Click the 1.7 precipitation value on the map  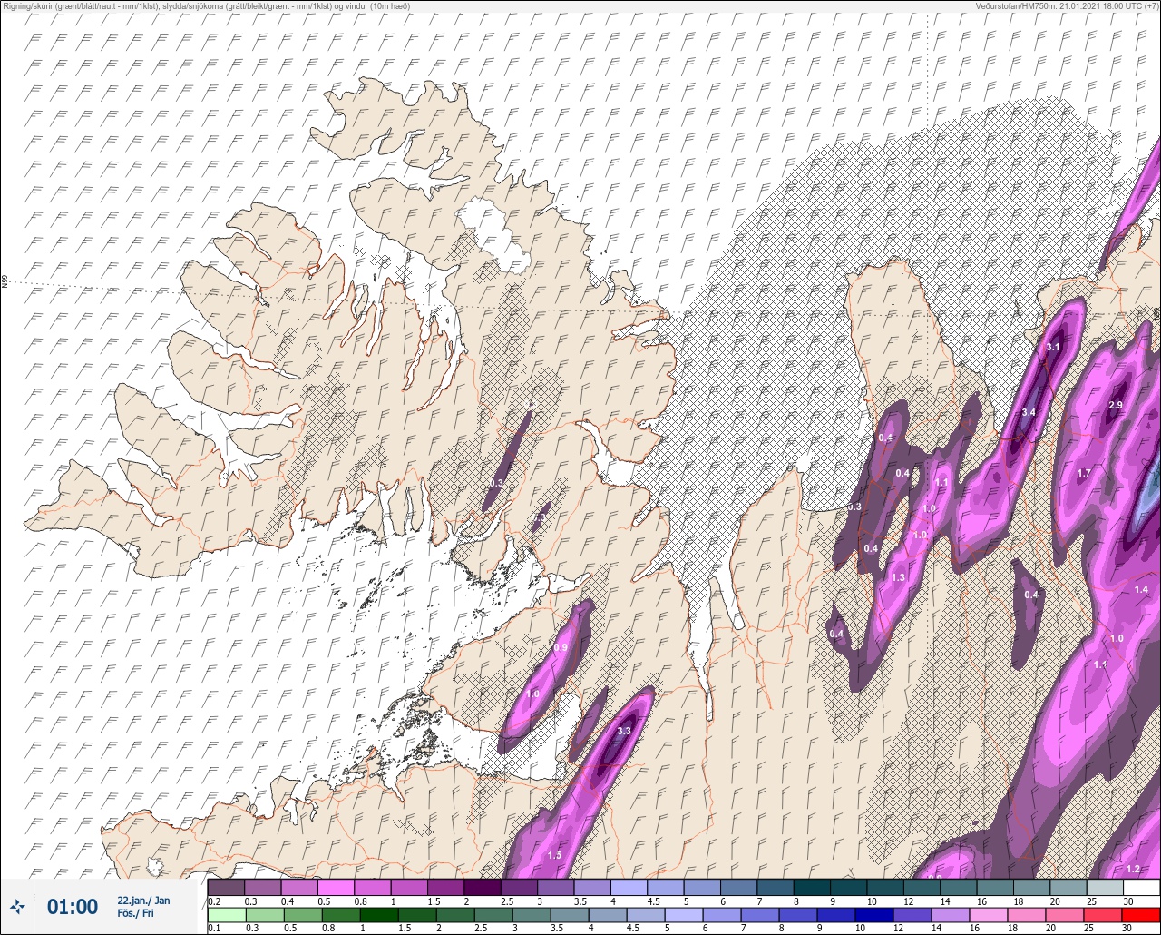[1084, 473]
